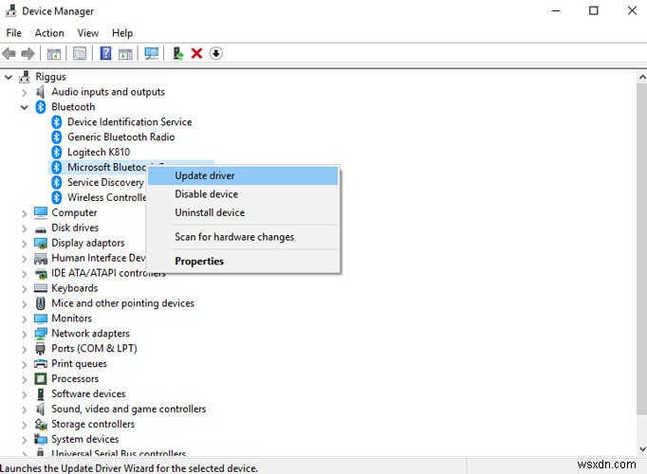Scan for hardware changes monitor icon

[151, 53]
